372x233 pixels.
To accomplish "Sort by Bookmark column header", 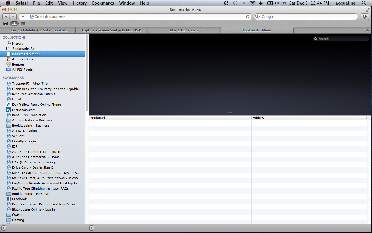I will [170, 118].
